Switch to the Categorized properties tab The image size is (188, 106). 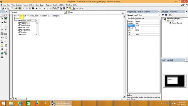(140, 18)
